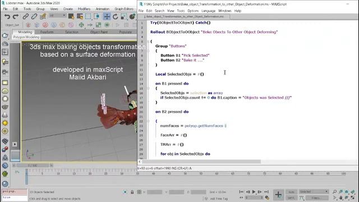Viewport: 359px width, 202px height.
Task: Click the pink MAXScript listener mini field
Action: pyautogui.click(x=15, y=191)
